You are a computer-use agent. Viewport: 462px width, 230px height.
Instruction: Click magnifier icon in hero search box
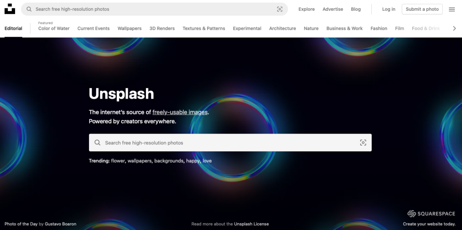pyautogui.click(x=97, y=142)
